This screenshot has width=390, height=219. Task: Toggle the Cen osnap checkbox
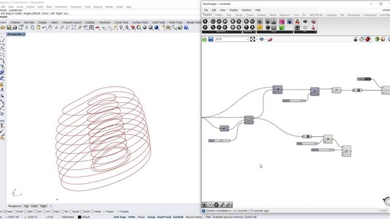pyautogui.click(x=35, y=212)
